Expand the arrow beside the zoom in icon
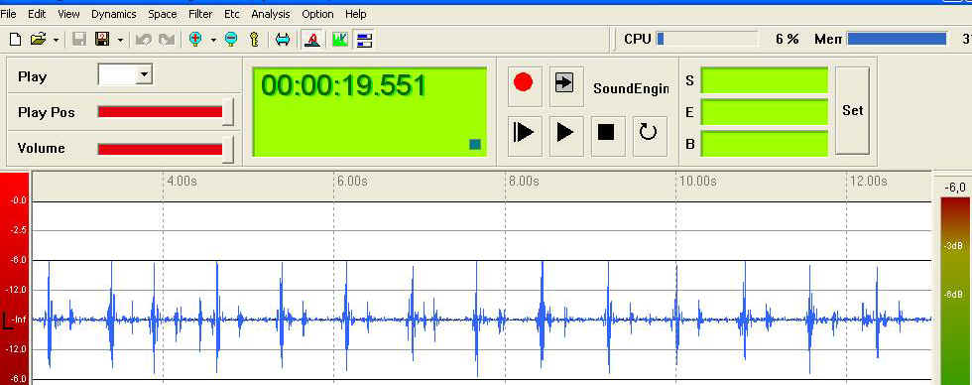Screen dimensions: 972x385 pos(213,40)
